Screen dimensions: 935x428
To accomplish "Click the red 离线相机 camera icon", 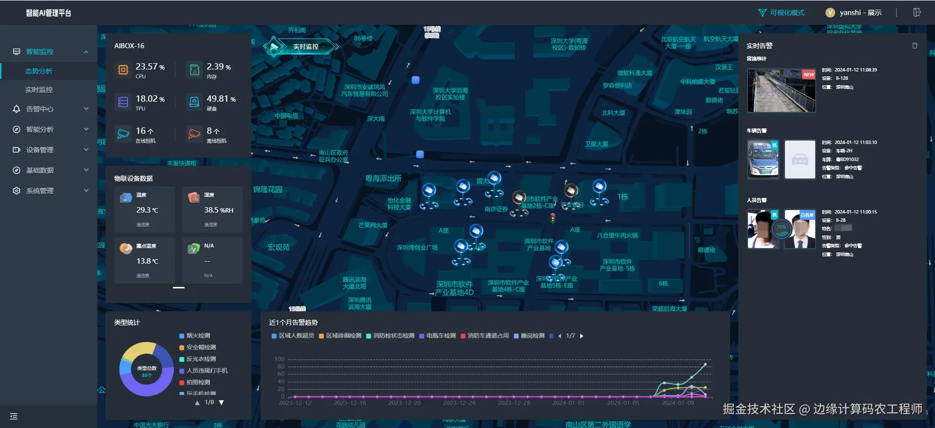I will [x=194, y=133].
